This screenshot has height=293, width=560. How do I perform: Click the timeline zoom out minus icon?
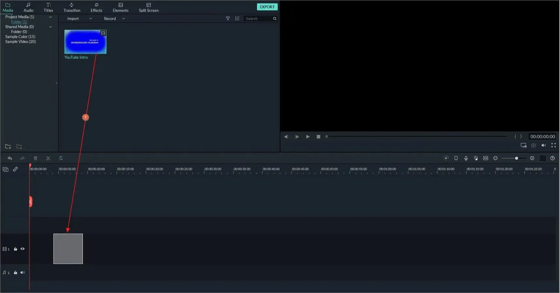tap(495, 158)
